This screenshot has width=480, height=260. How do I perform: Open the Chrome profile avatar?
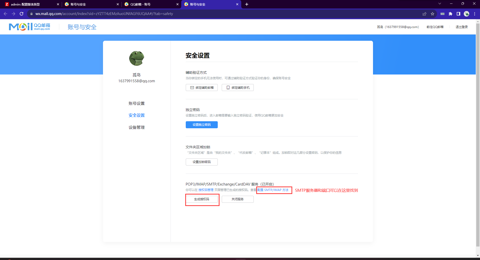pos(466,14)
